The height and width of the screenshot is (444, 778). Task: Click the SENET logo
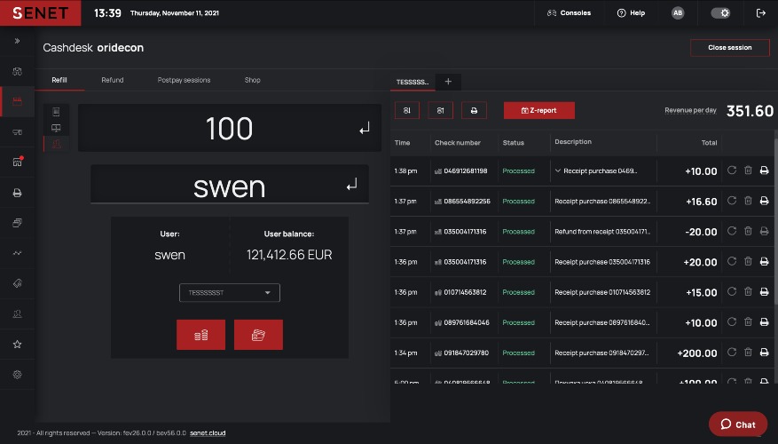coord(40,13)
